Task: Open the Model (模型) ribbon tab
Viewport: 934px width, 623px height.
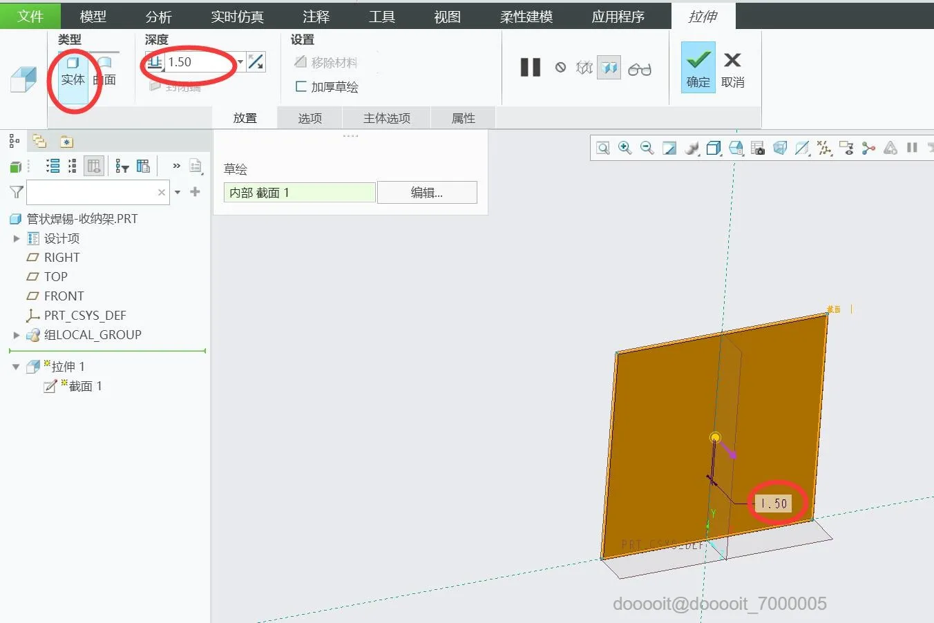Action: click(93, 17)
